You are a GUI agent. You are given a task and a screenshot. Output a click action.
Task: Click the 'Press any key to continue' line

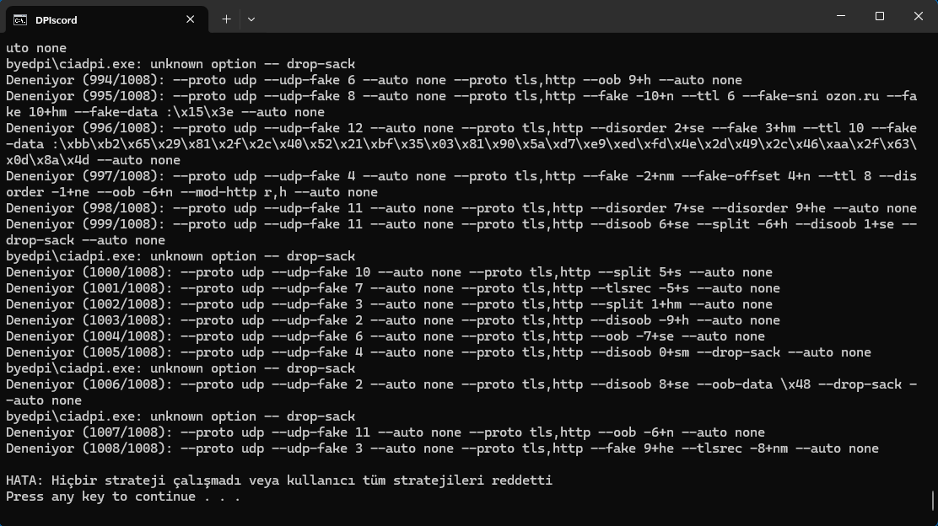pyautogui.click(x=122, y=496)
